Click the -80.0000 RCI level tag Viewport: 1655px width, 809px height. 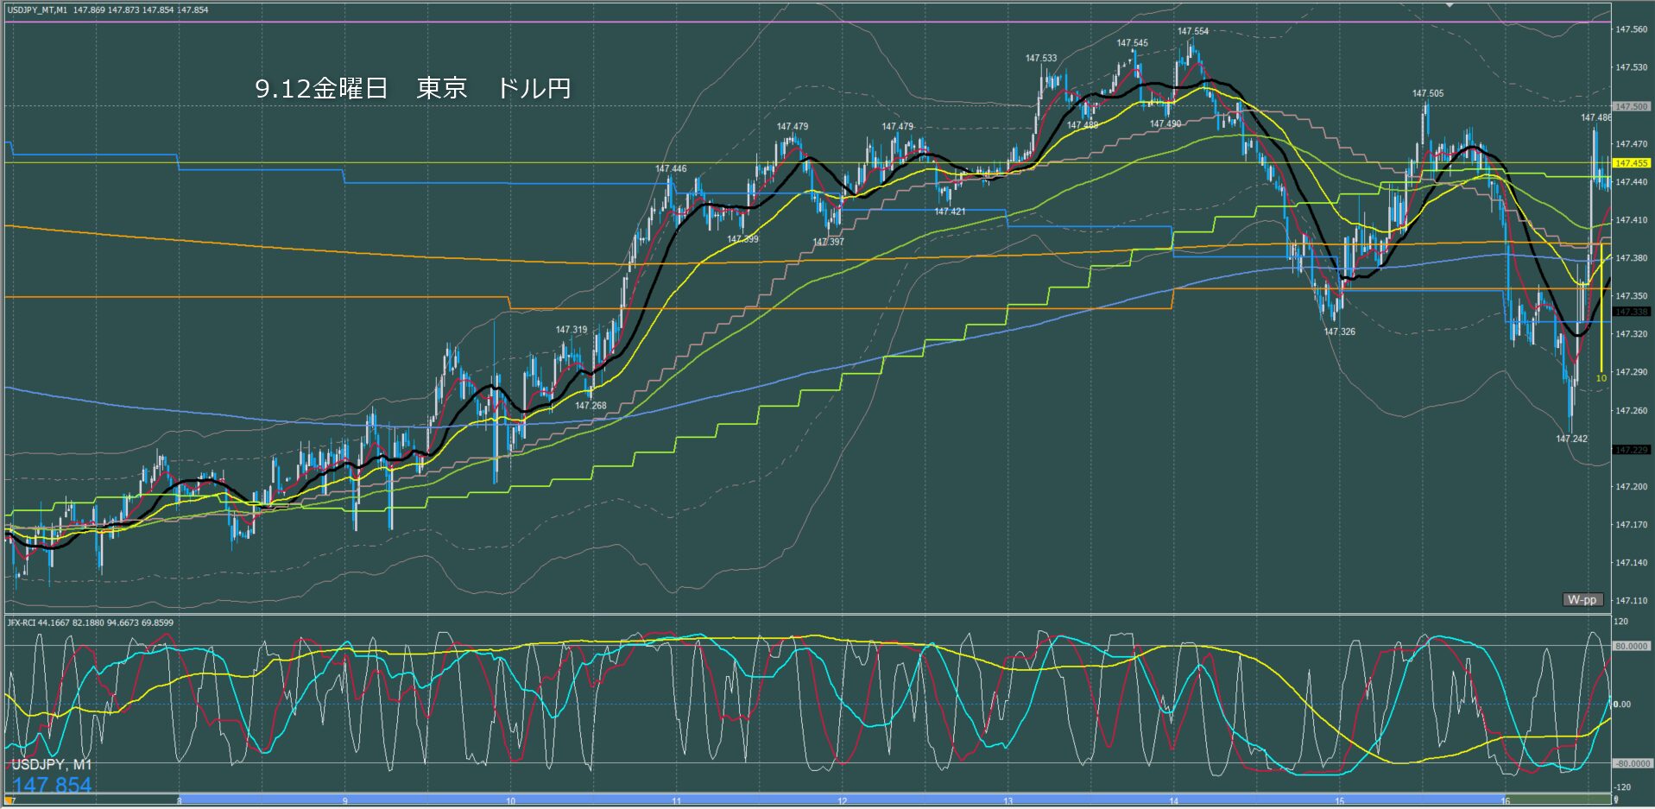1631,763
